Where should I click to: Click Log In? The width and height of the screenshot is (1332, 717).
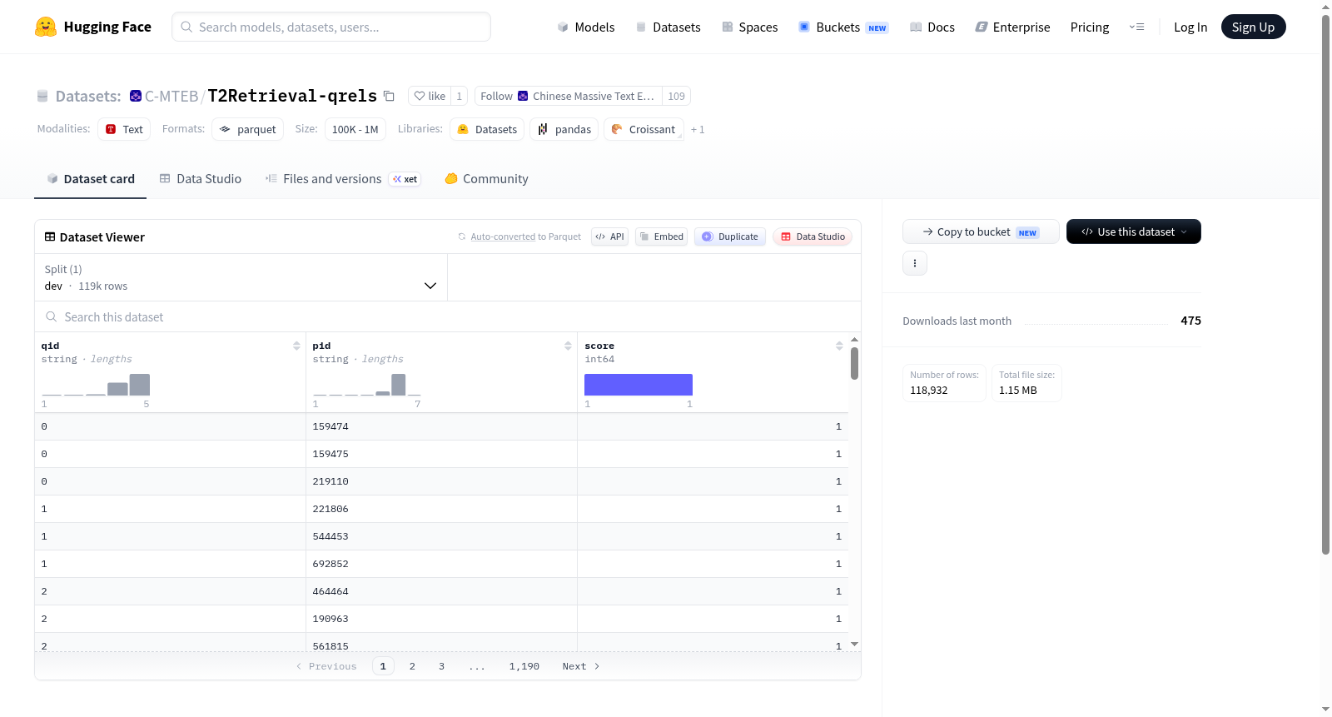click(x=1190, y=27)
